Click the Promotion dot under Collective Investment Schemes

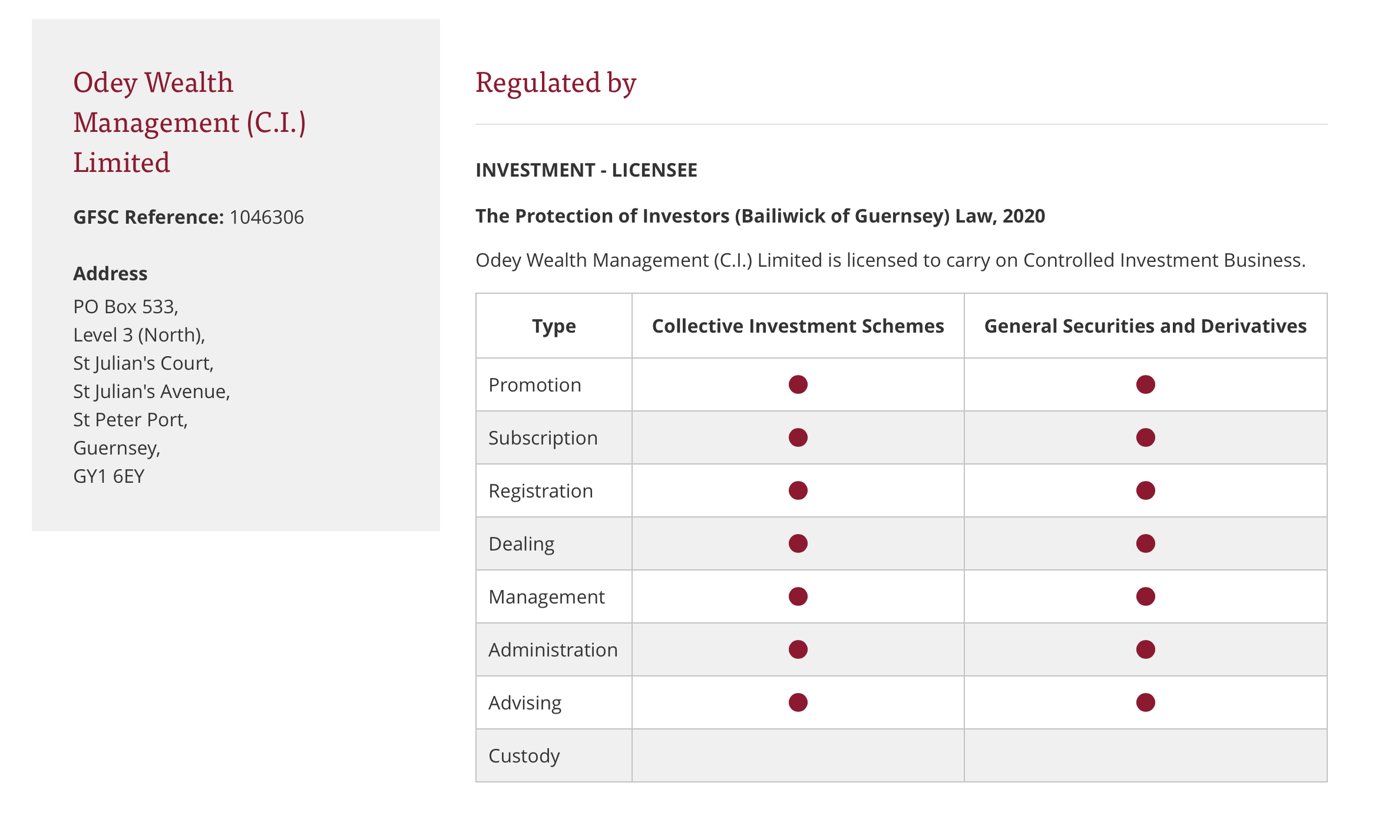pos(798,384)
